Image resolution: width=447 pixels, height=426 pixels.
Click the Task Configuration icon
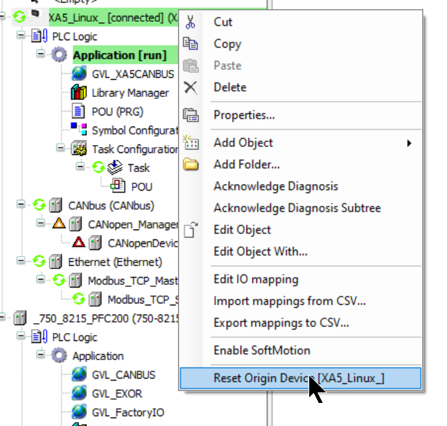78,148
